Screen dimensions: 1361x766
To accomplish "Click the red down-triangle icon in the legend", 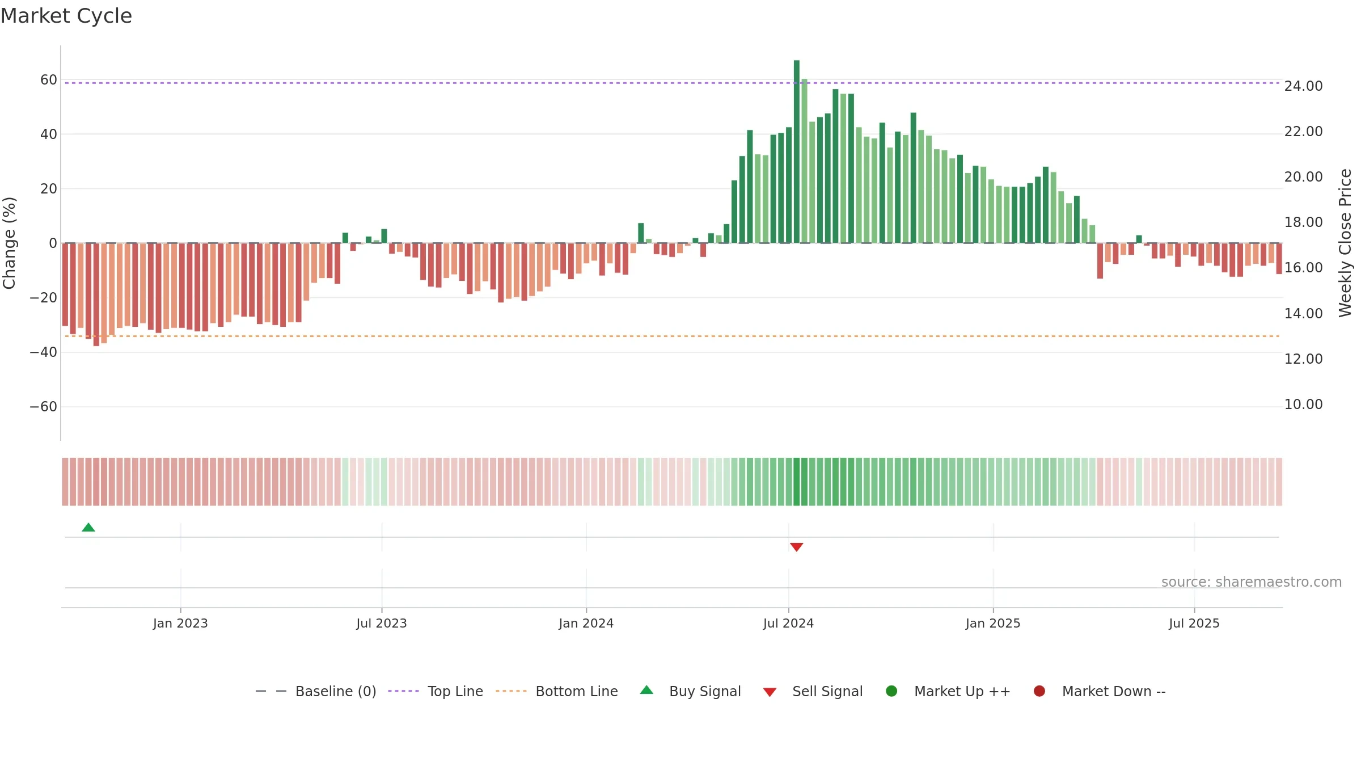I will (770, 692).
